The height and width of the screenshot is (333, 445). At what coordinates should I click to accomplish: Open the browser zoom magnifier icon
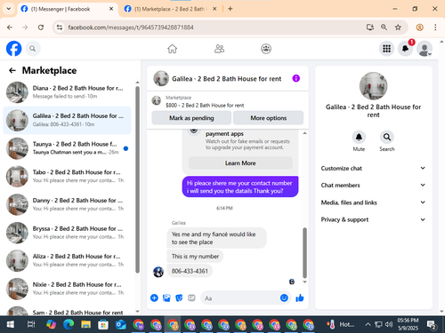(x=384, y=28)
